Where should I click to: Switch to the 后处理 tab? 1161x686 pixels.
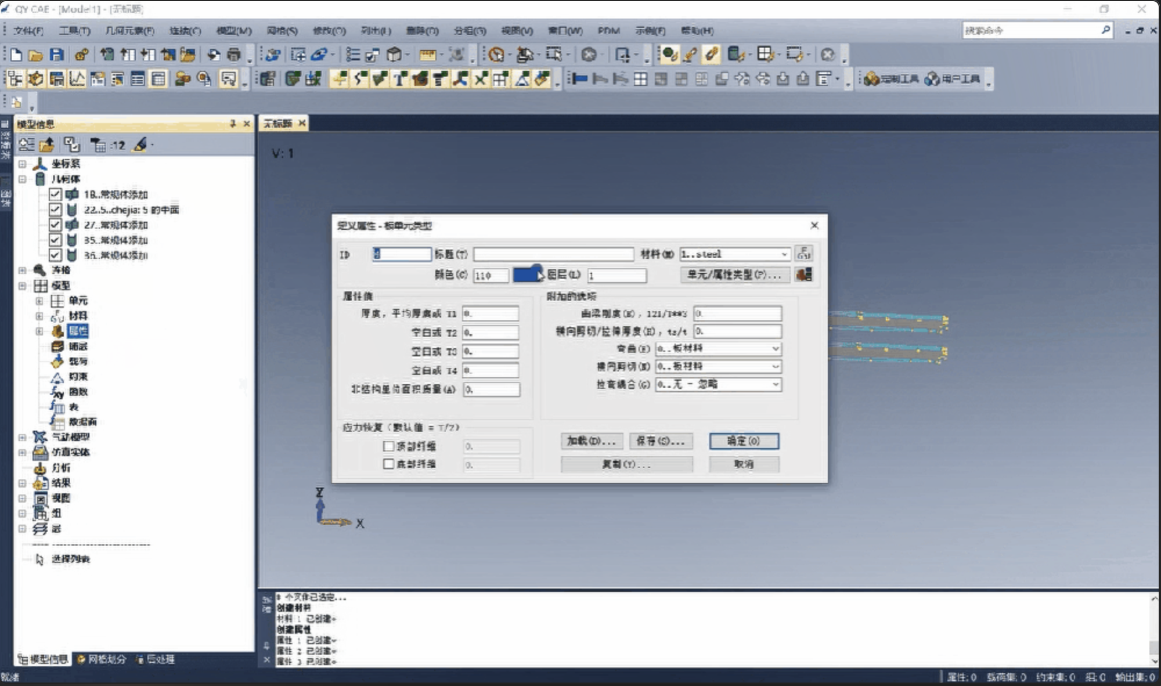click(x=156, y=659)
